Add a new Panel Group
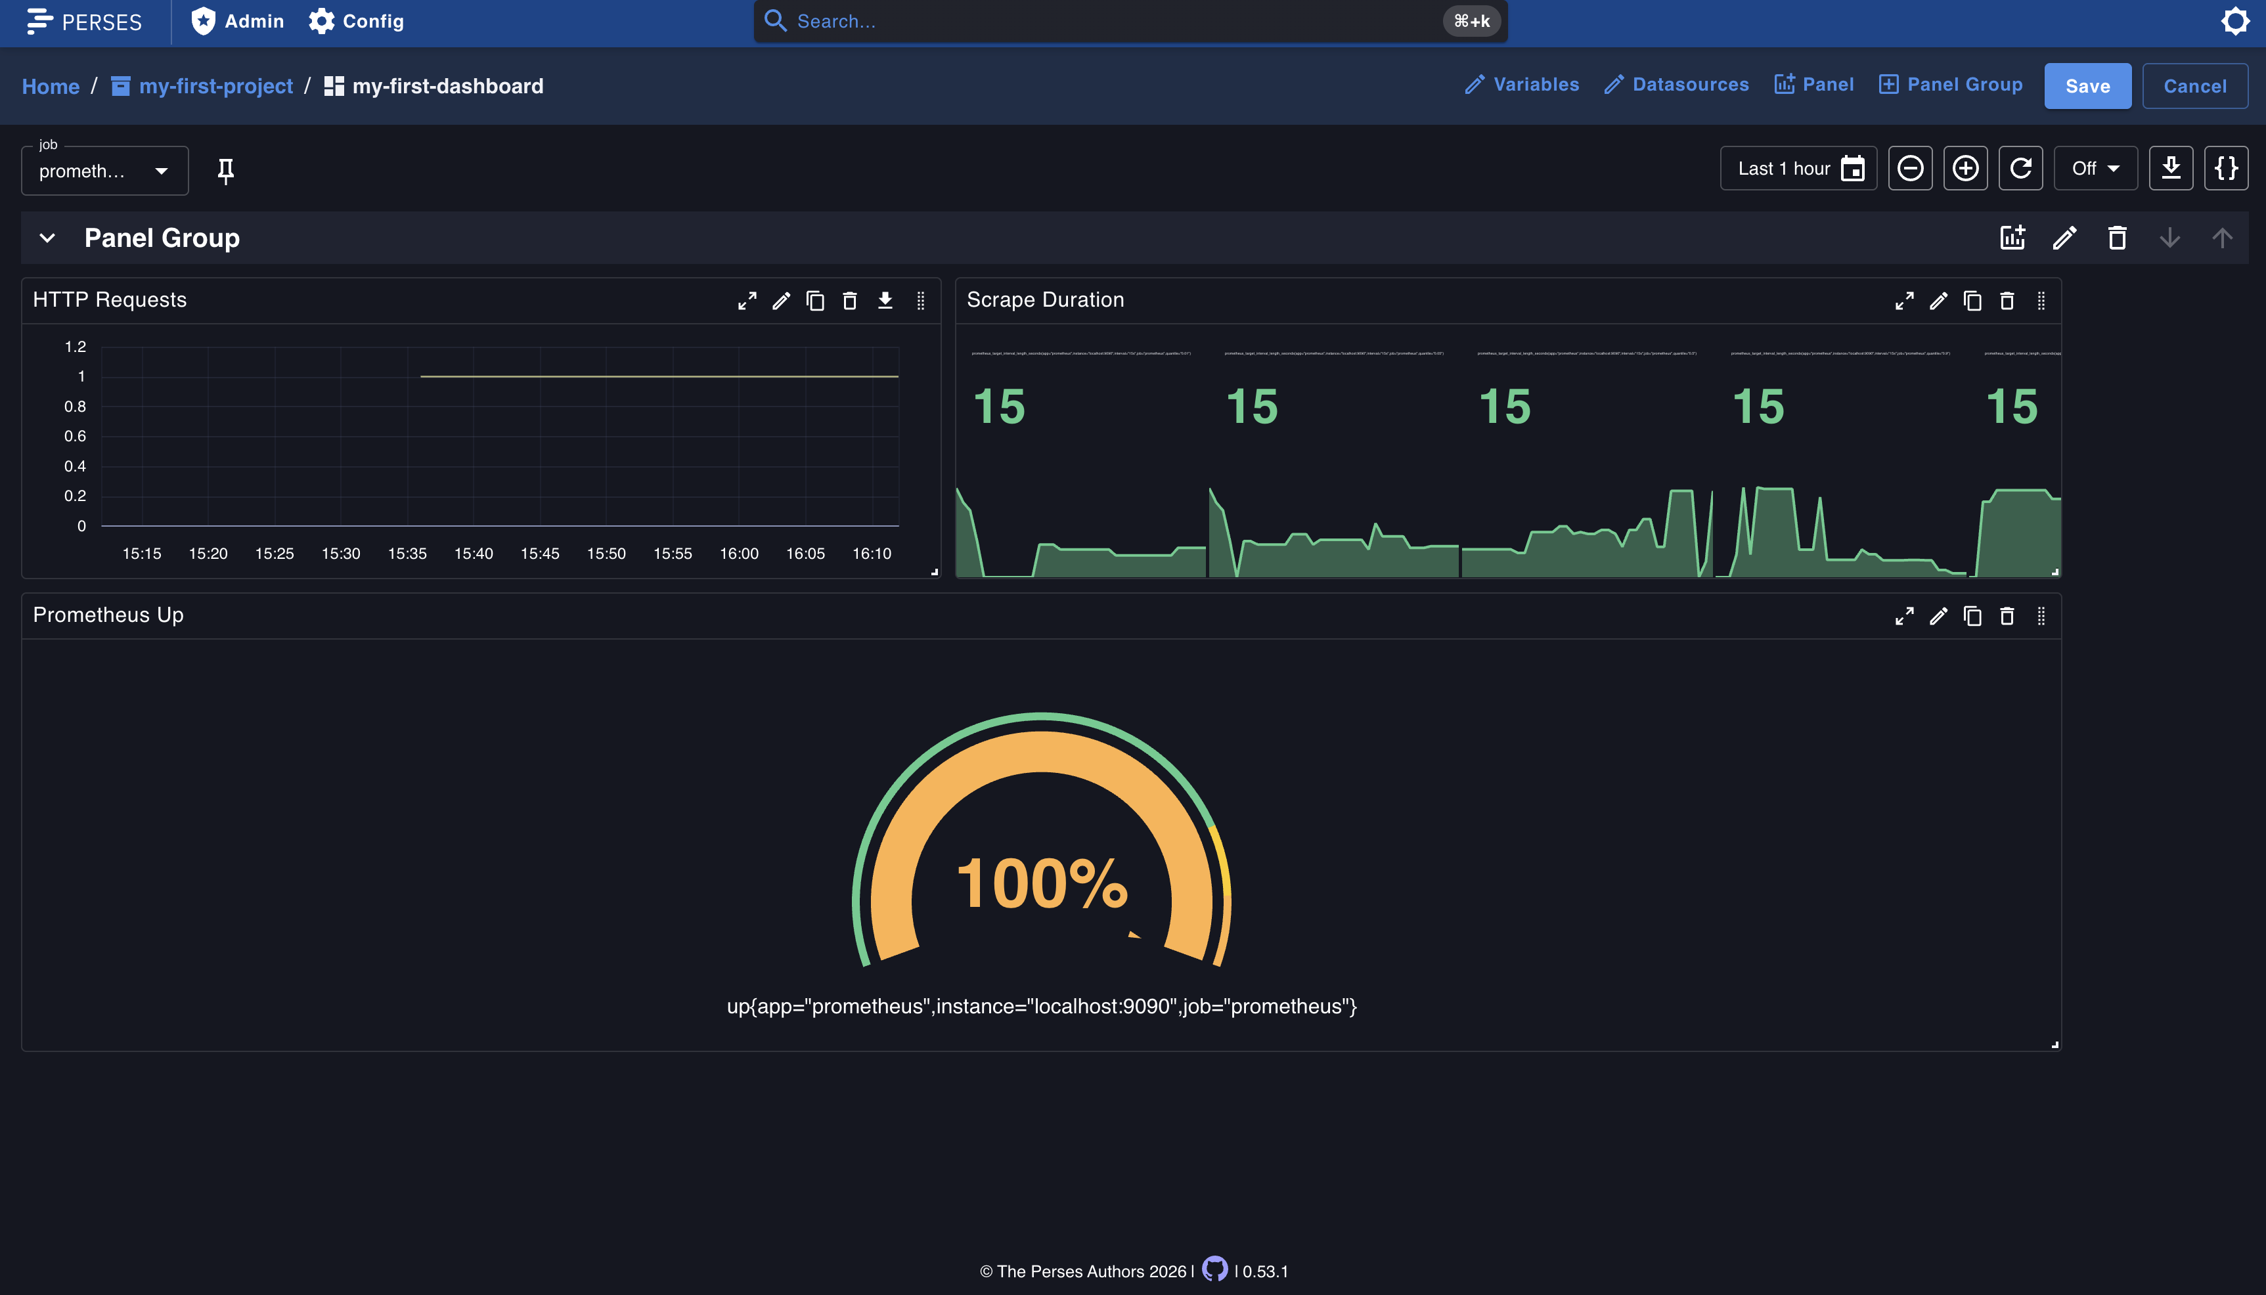Image resolution: width=2266 pixels, height=1295 pixels. pos(1951,85)
